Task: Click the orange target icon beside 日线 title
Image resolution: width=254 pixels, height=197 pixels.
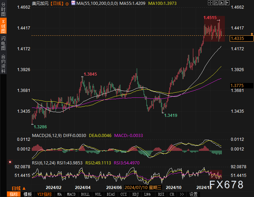Action: pyautogui.click(x=67, y=4)
